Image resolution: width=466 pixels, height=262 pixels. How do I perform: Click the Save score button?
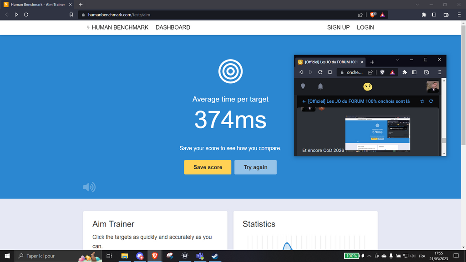[208, 167]
